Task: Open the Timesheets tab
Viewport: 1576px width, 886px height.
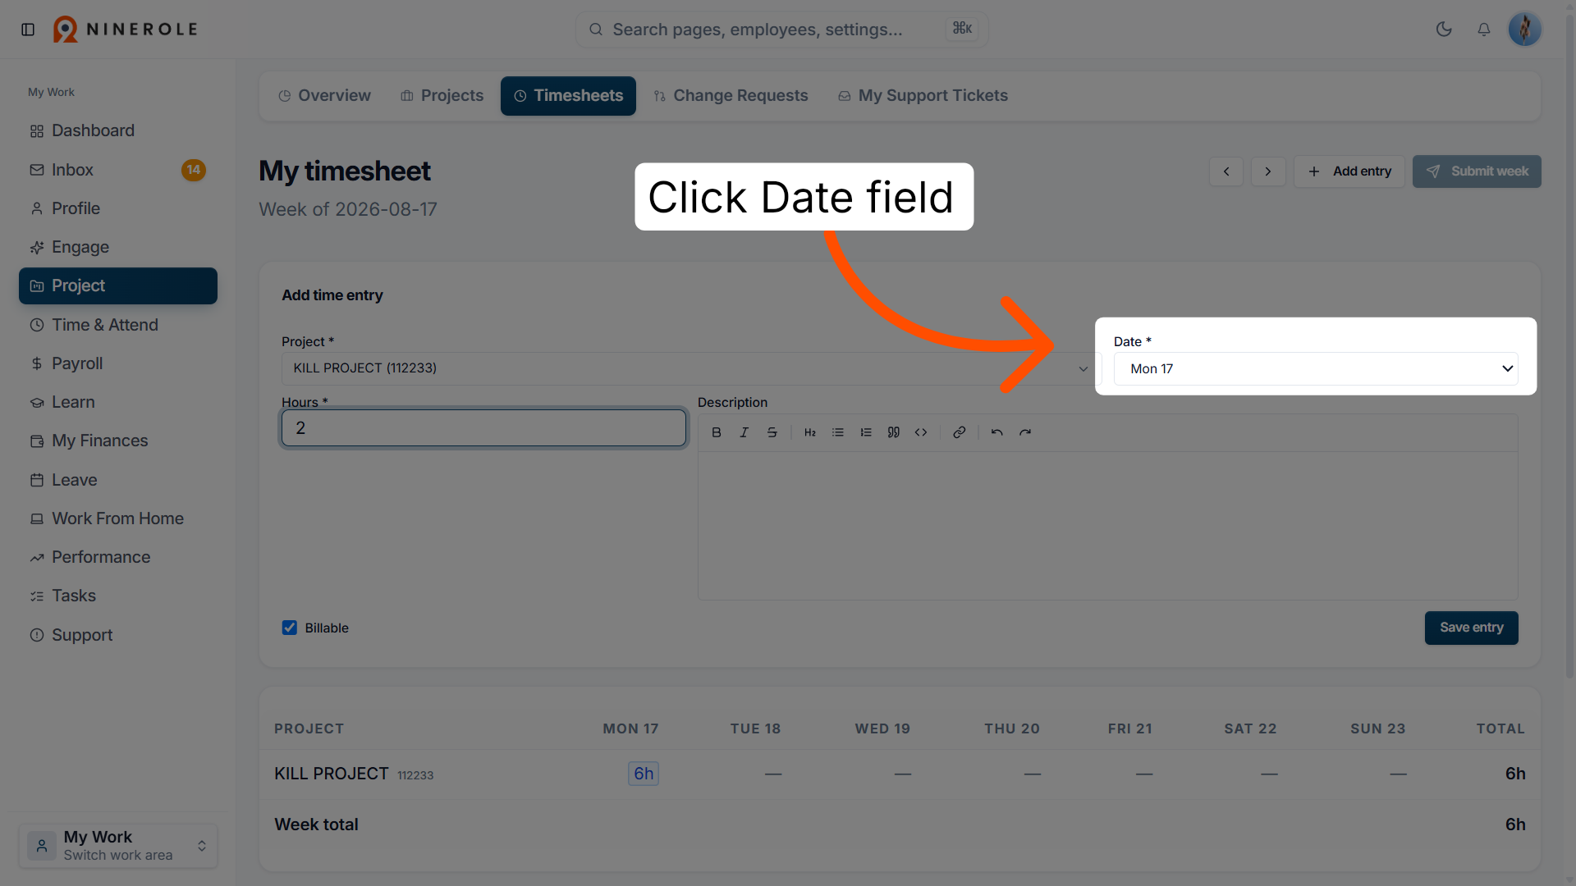Action: point(568,96)
